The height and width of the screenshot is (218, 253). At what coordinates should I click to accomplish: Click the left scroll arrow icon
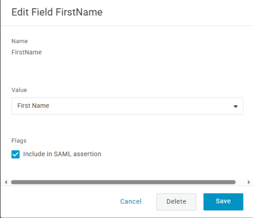6,182
